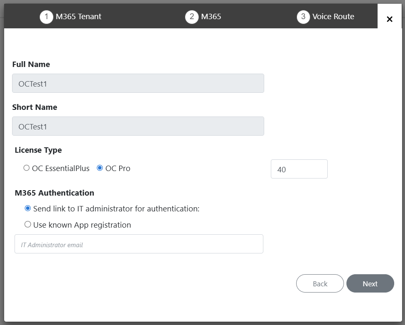Select the OC EssentialPlus license type
This screenshot has height=325, width=405.
tap(27, 168)
